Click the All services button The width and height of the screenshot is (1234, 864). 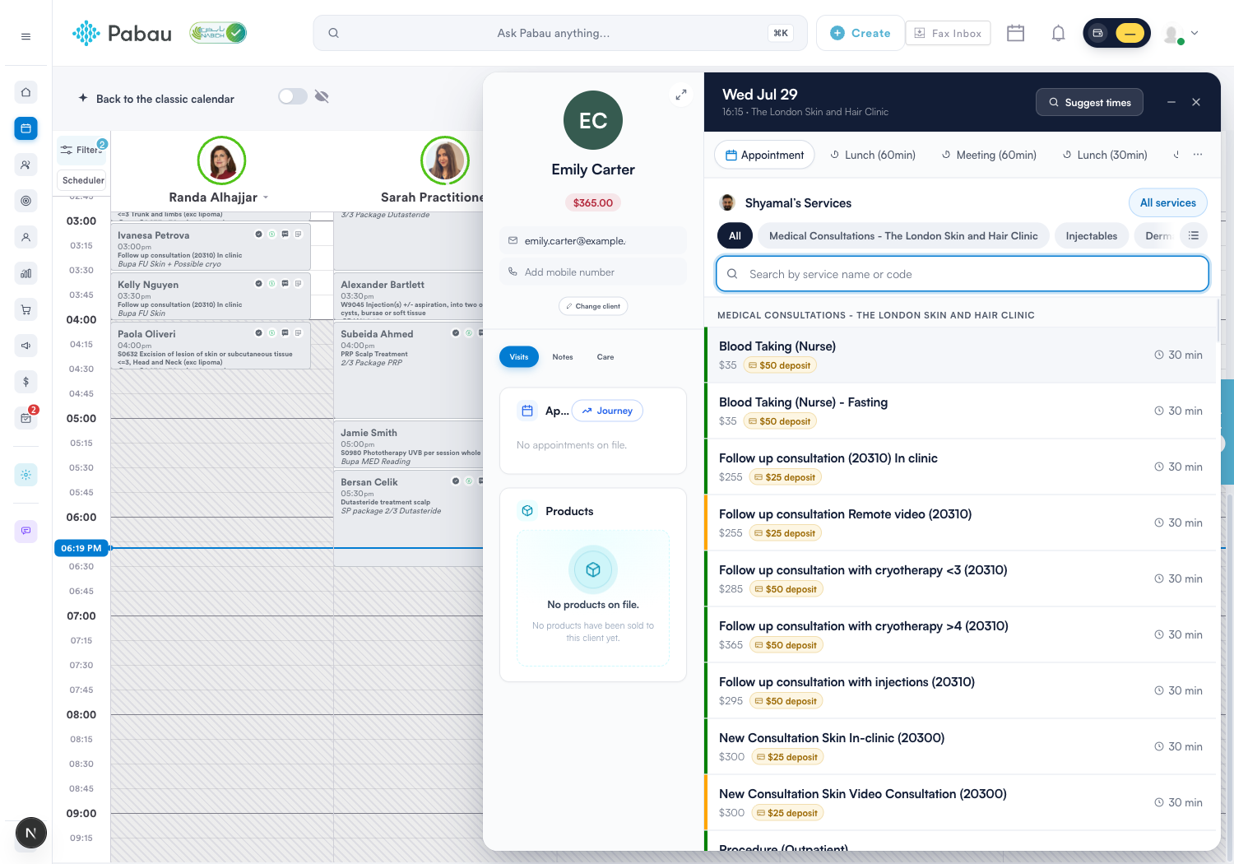click(1168, 202)
